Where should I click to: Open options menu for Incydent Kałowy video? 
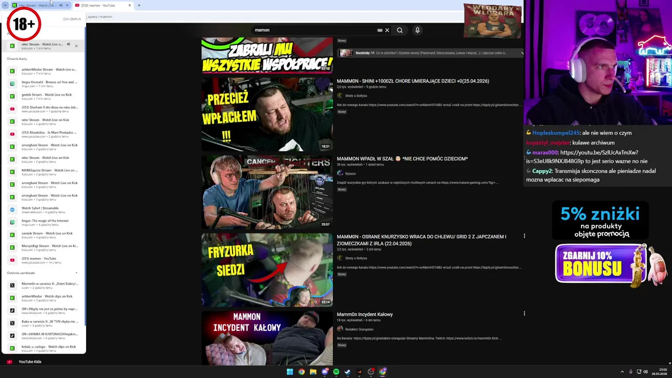[524, 313]
